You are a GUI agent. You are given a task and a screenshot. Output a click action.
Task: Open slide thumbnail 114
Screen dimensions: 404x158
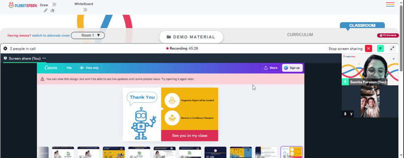click(63, 152)
